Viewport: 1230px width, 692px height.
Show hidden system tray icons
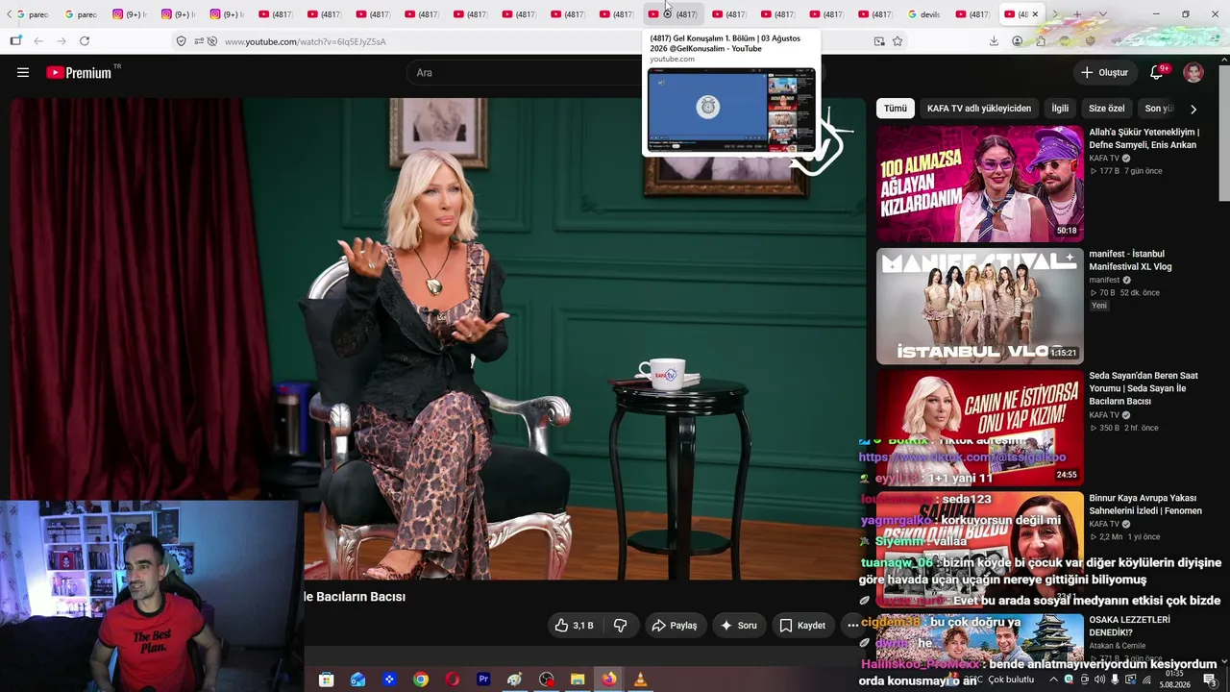tap(1053, 680)
